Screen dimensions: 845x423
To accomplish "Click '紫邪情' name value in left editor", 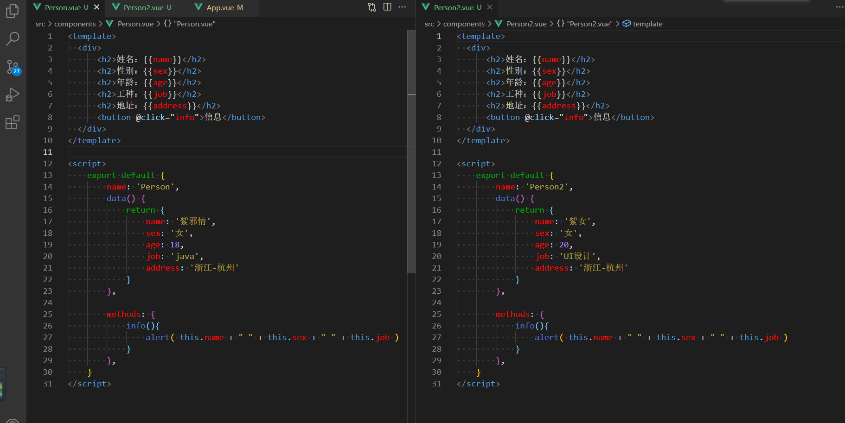I will pyautogui.click(x=193, y=221).
